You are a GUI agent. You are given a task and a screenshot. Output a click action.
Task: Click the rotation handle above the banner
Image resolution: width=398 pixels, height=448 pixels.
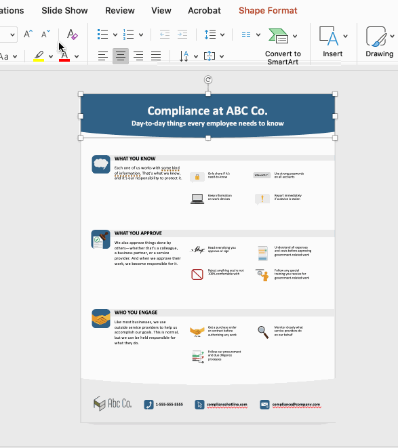click(x=208, y=80)
